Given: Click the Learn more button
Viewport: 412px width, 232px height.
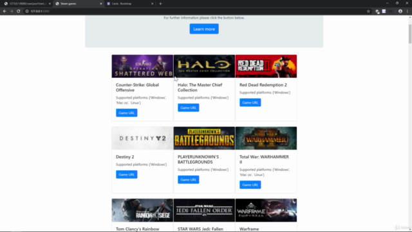Looking at the screenshot, I should 204,29.
